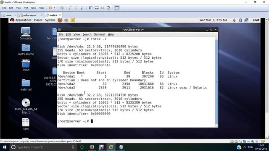
Task: Close the redhat server tab
Action: 41,15
